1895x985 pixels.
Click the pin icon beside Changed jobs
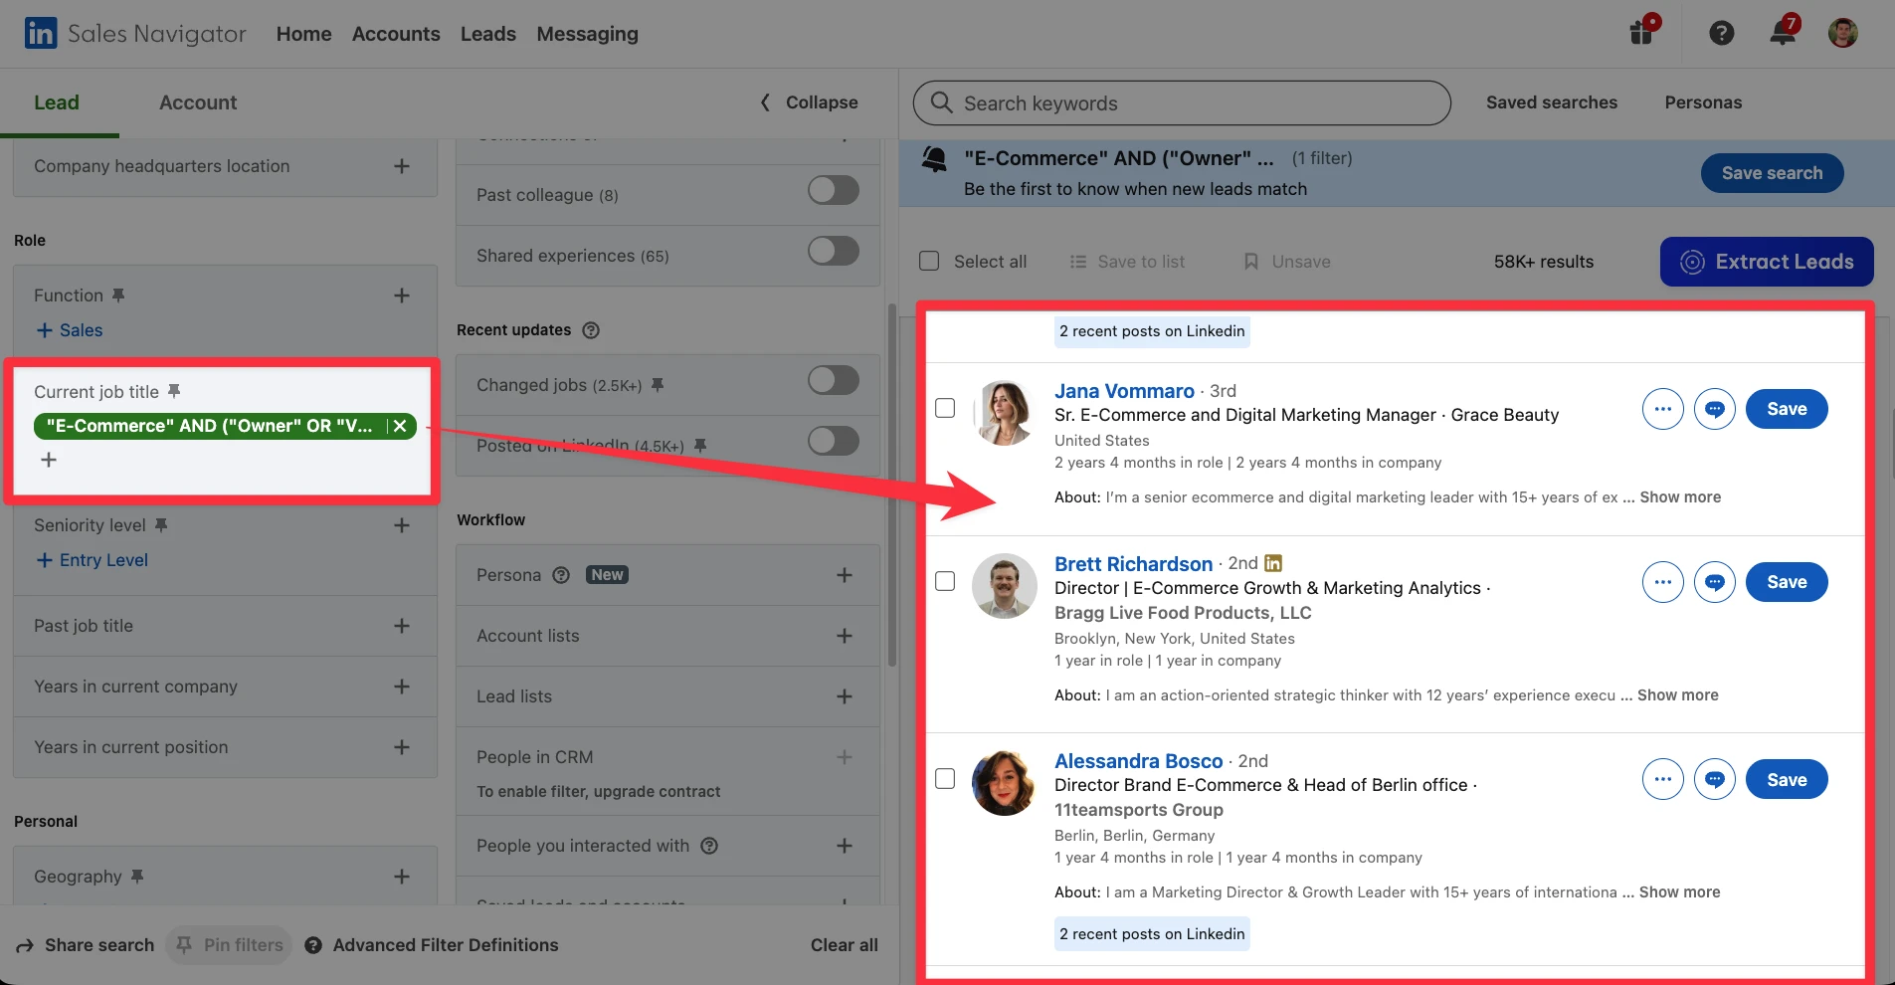click(x=658, y=385)
